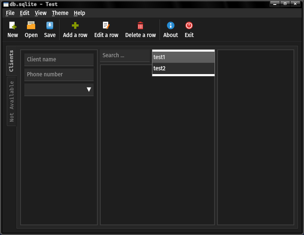This screenshot has height=235, width=304.
Task: Open the Edit menu
Action: click(25, 13)
